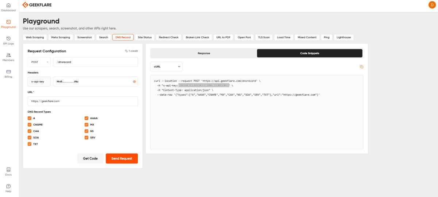Click the 1 credit label
This screenshot has width=438, height=197.
(131, 51)
